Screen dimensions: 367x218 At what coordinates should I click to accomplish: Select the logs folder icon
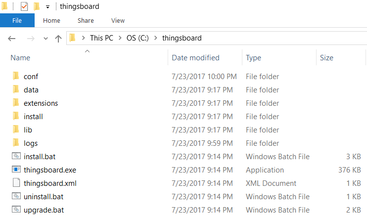coord(16,143)
